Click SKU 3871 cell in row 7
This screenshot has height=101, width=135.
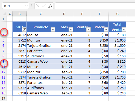(20, 51)
